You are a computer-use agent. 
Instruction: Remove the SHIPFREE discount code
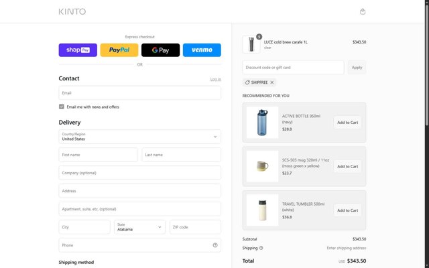272,82
